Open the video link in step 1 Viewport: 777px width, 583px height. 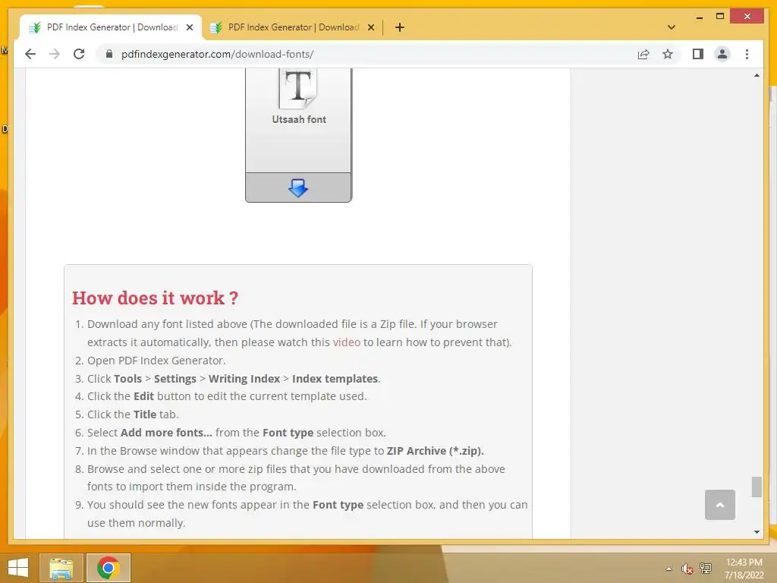click(x=346, y=342)
